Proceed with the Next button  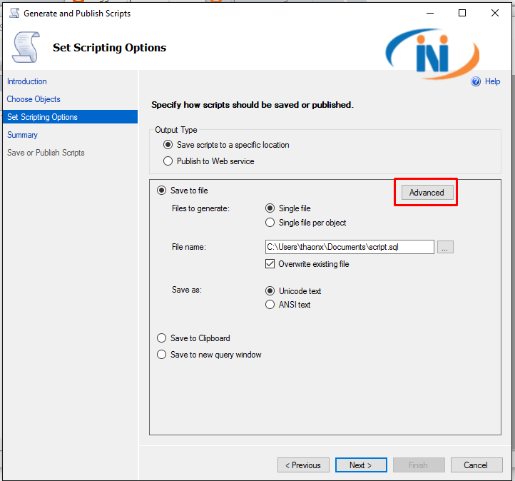[x=361, y=465]
